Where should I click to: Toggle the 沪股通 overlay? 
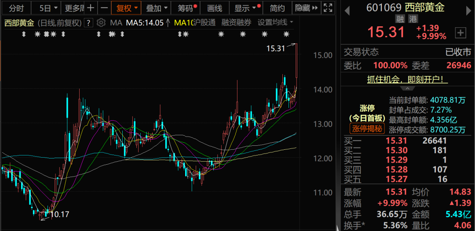click(x=205, y=22)
